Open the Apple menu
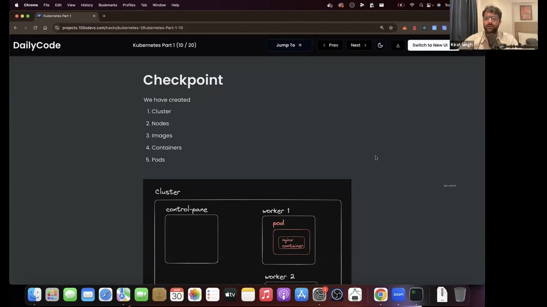Image resolution: width=547 pixels, height=307 pixels. 16,5
